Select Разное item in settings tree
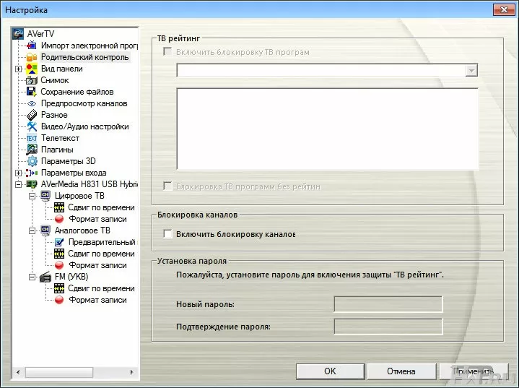 point(54,115)
